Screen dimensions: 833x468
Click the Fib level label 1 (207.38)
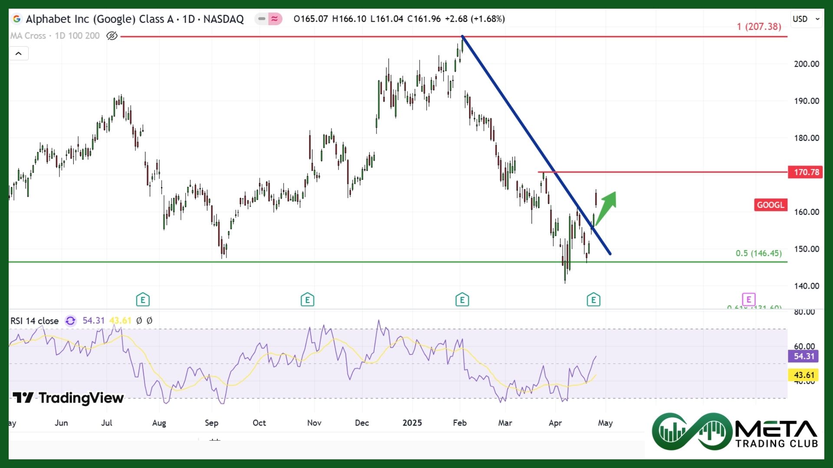tap(759, 27)
